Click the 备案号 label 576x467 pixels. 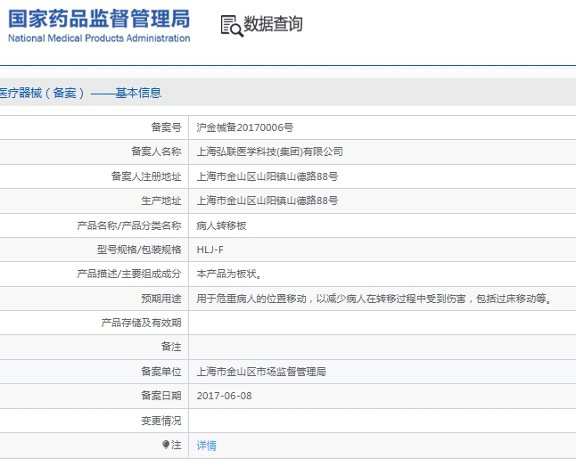167,127
